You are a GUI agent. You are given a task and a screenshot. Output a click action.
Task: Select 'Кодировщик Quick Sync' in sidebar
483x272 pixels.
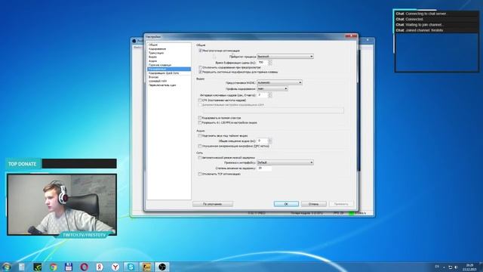(164, 73)
